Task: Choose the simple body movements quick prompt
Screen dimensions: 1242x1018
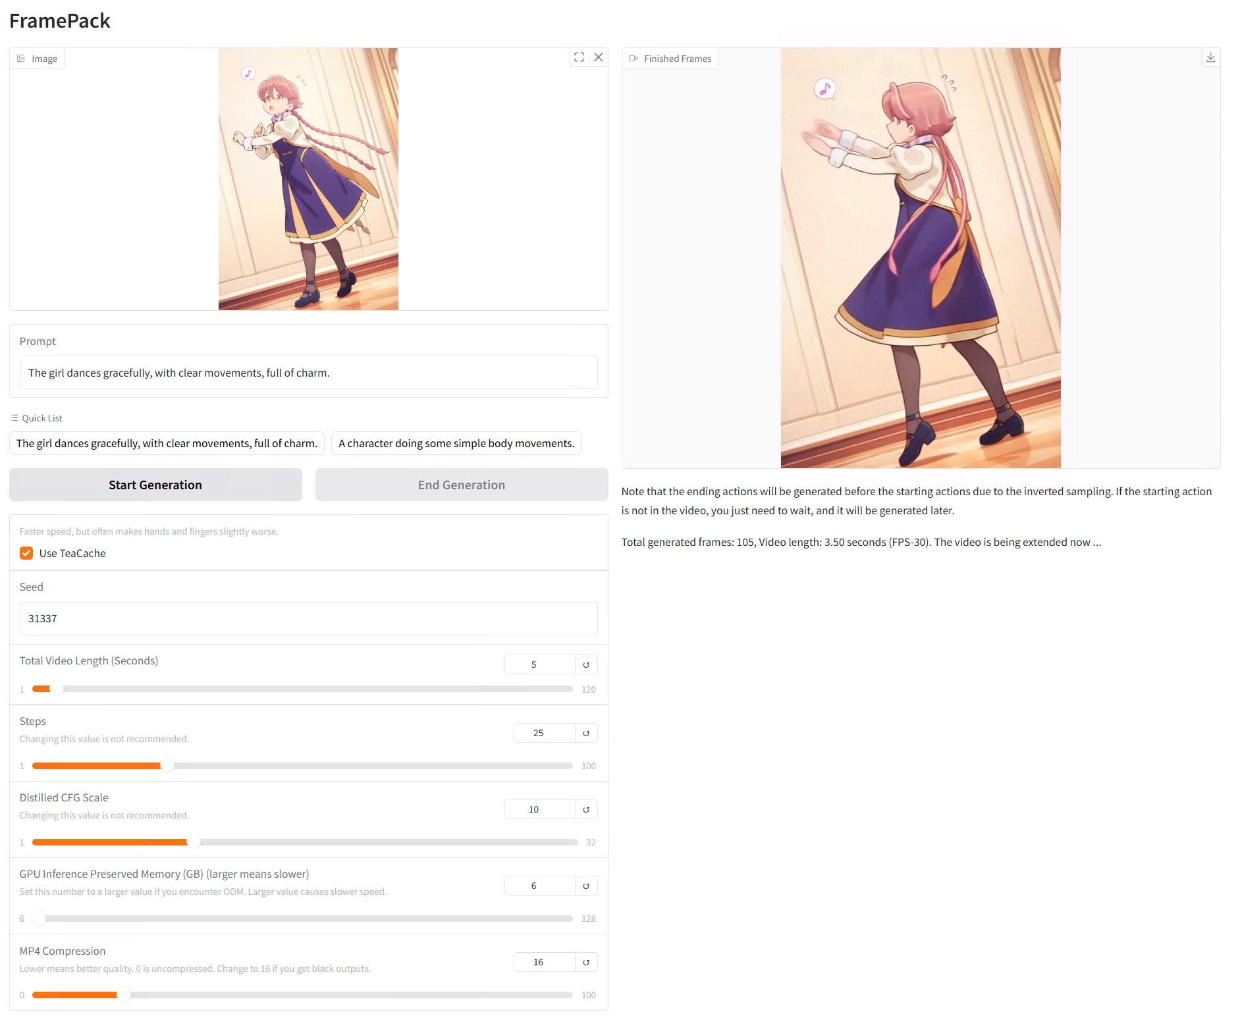Action: 456,443
